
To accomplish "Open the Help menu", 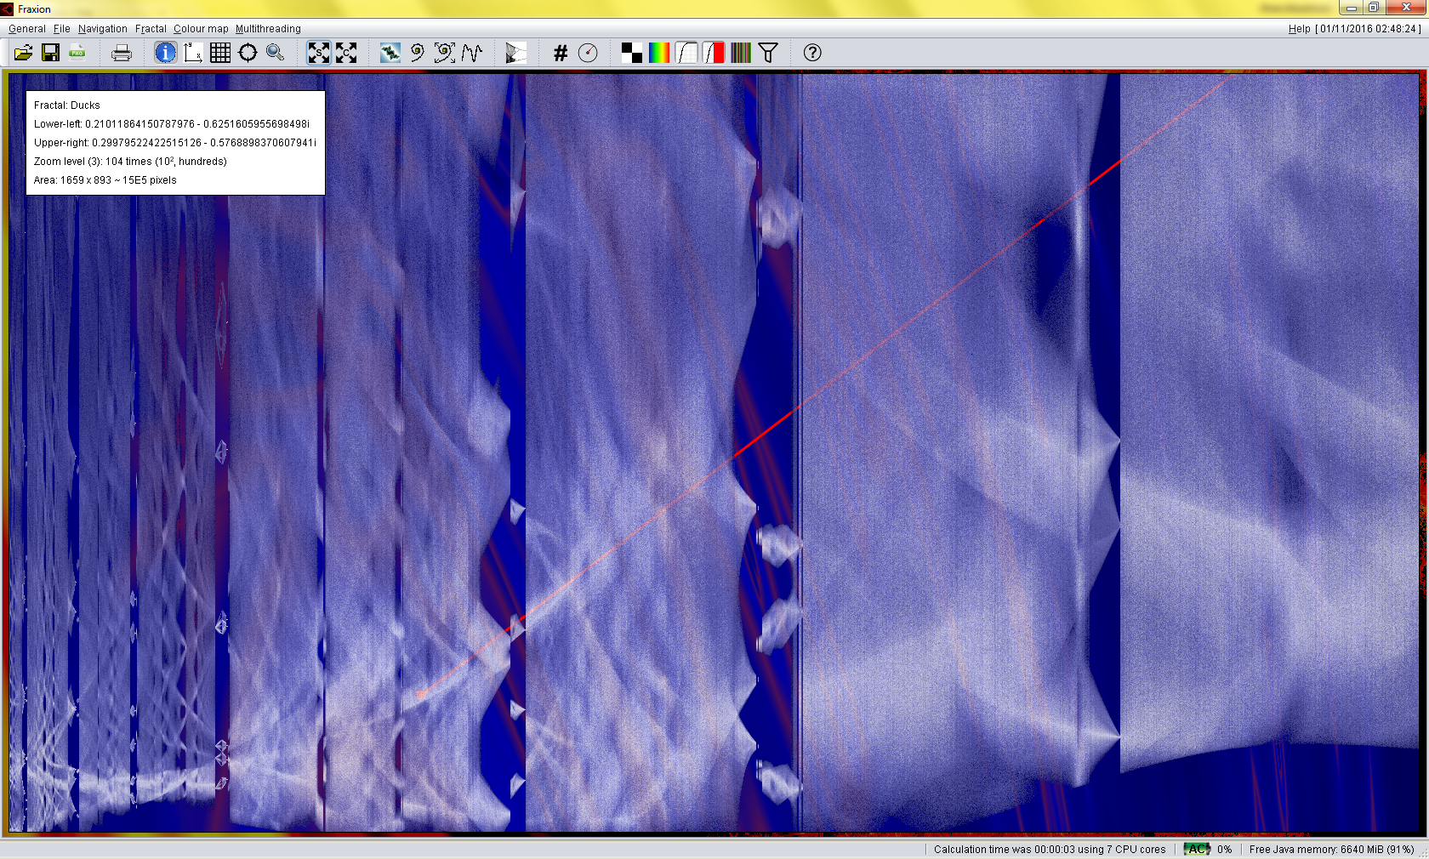I will pos(1299,29).
